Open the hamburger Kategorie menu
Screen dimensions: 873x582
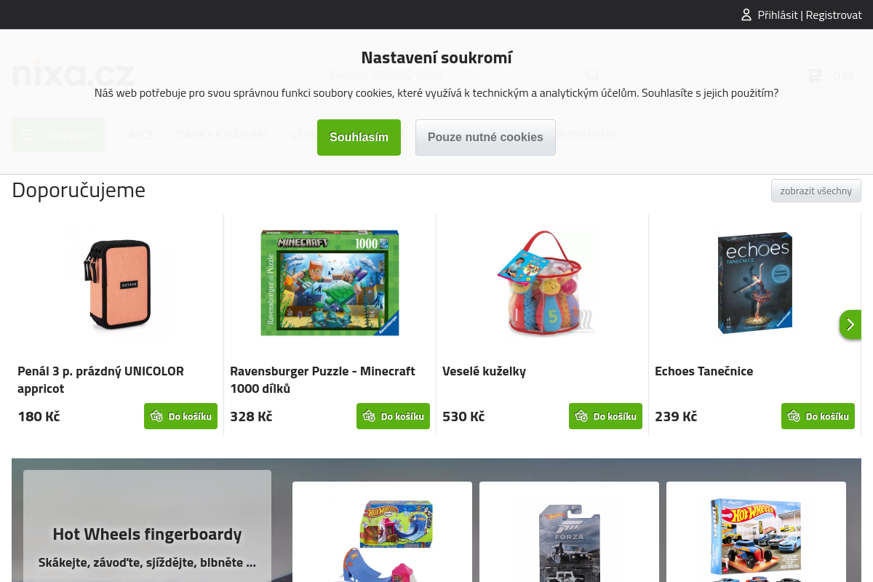tap(58, 135)
